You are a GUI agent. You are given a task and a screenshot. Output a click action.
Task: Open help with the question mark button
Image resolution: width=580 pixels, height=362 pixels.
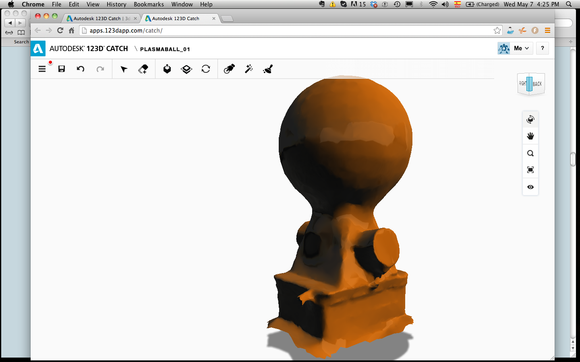(543, 48)
